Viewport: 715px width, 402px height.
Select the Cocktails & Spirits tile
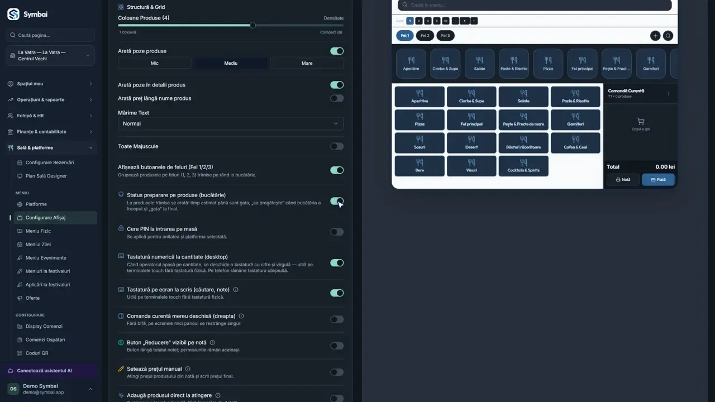(523, 166)
